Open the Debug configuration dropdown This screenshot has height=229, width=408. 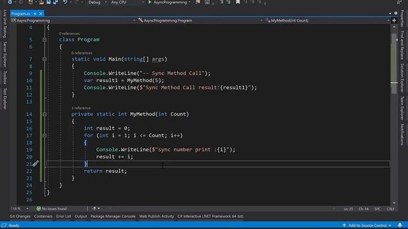click(x=98, y=3)
